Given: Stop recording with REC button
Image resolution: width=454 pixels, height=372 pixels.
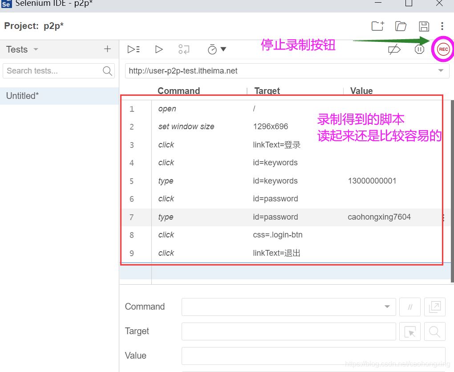Looking at the screenshot, I should [443, 49].
